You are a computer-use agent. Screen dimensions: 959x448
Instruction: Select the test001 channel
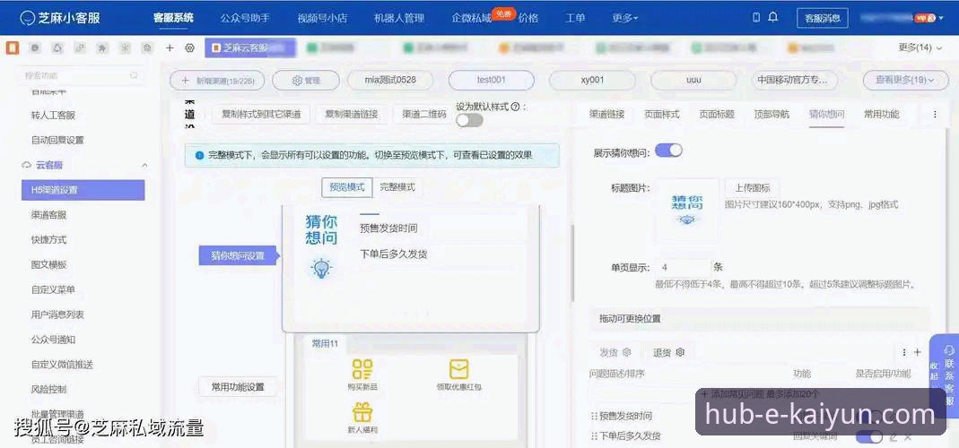point(491,80)
